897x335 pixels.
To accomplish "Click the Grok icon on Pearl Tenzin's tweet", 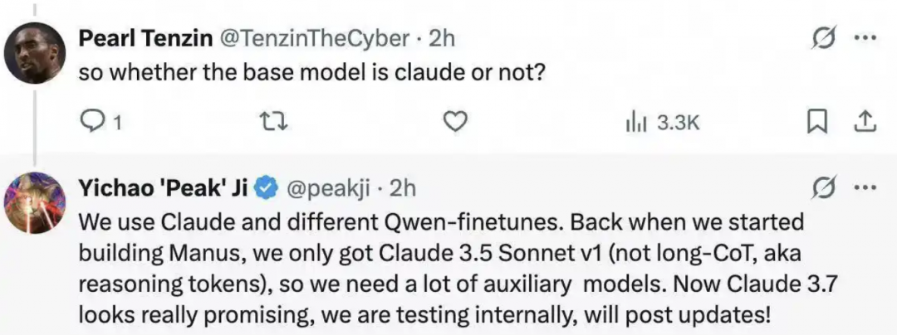I will click(823, 38).
